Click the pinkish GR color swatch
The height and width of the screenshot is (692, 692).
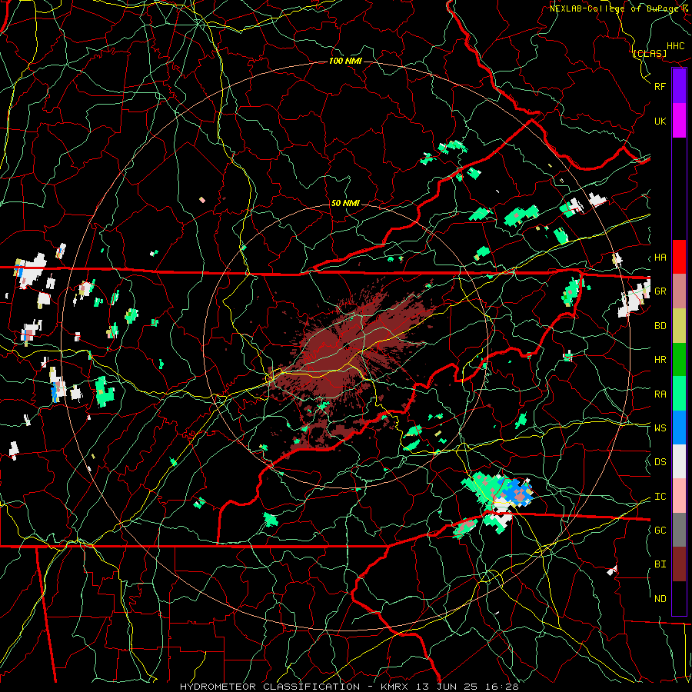point(679,291)
